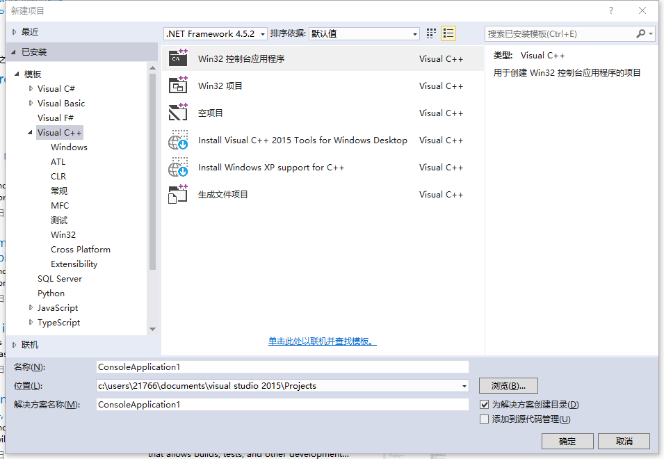Select the Windows category under Visual C++
Viewport: 664px width, 459px height.
pyautogui.click(x=69, y=147)
